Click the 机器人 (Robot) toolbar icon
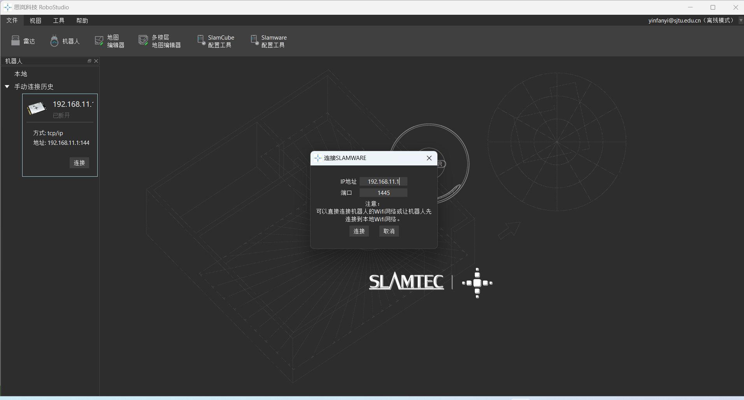744x400 pixels. (54, 41)
